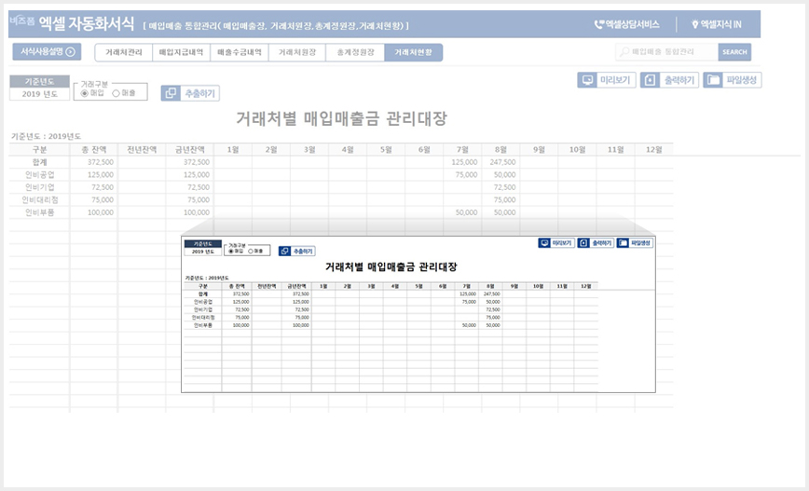Click the 추출하기 copy icon
The height and width of the screenshot is (491, 809).
(171, 93)
